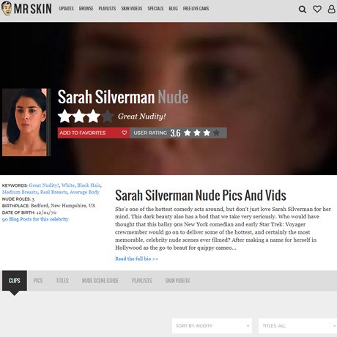This screenshot has width=337, height=337.
Task: Click the grey star beside Great Nudity!
Action: [108, 116]
